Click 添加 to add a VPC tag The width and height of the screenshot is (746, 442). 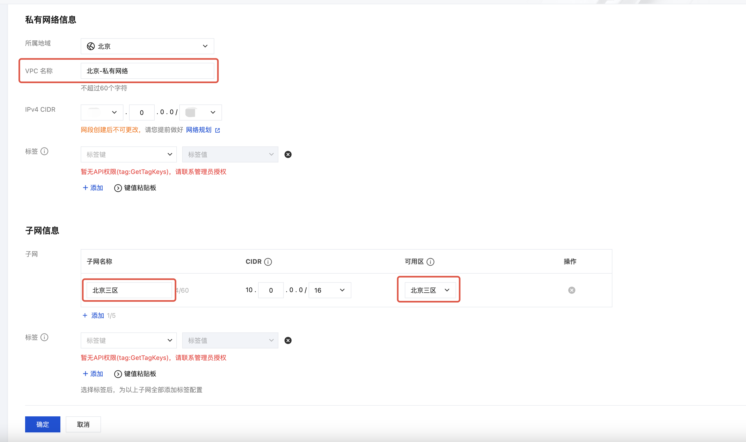coord(93,188)
